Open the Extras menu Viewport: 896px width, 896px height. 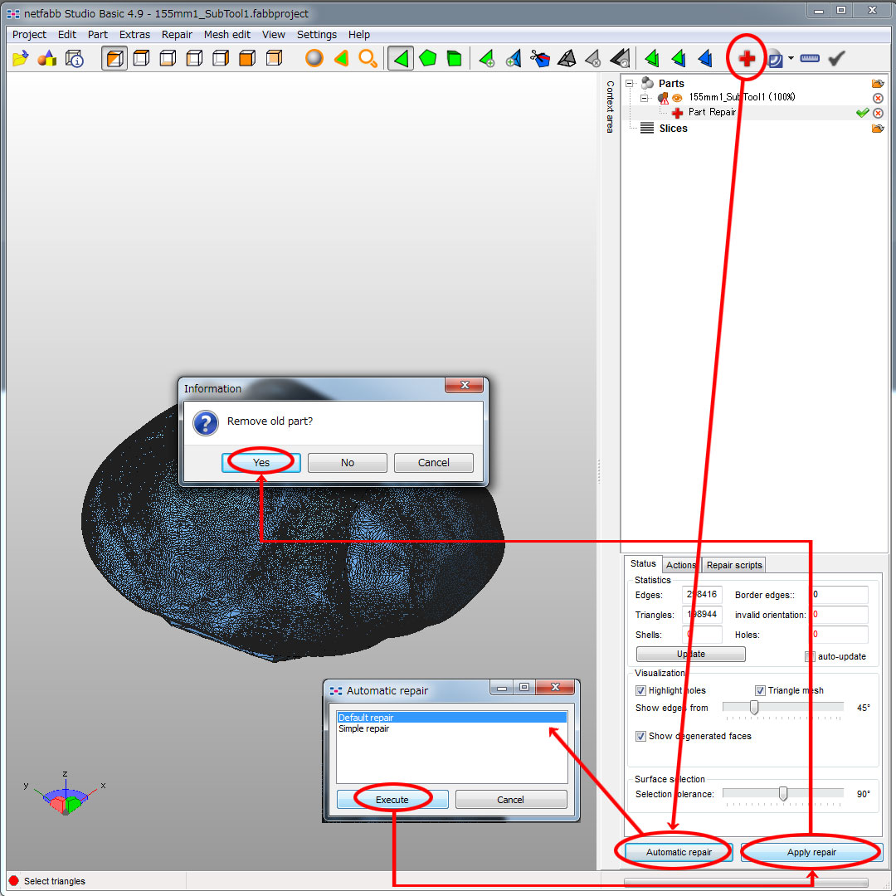click(x=134, y=34)
